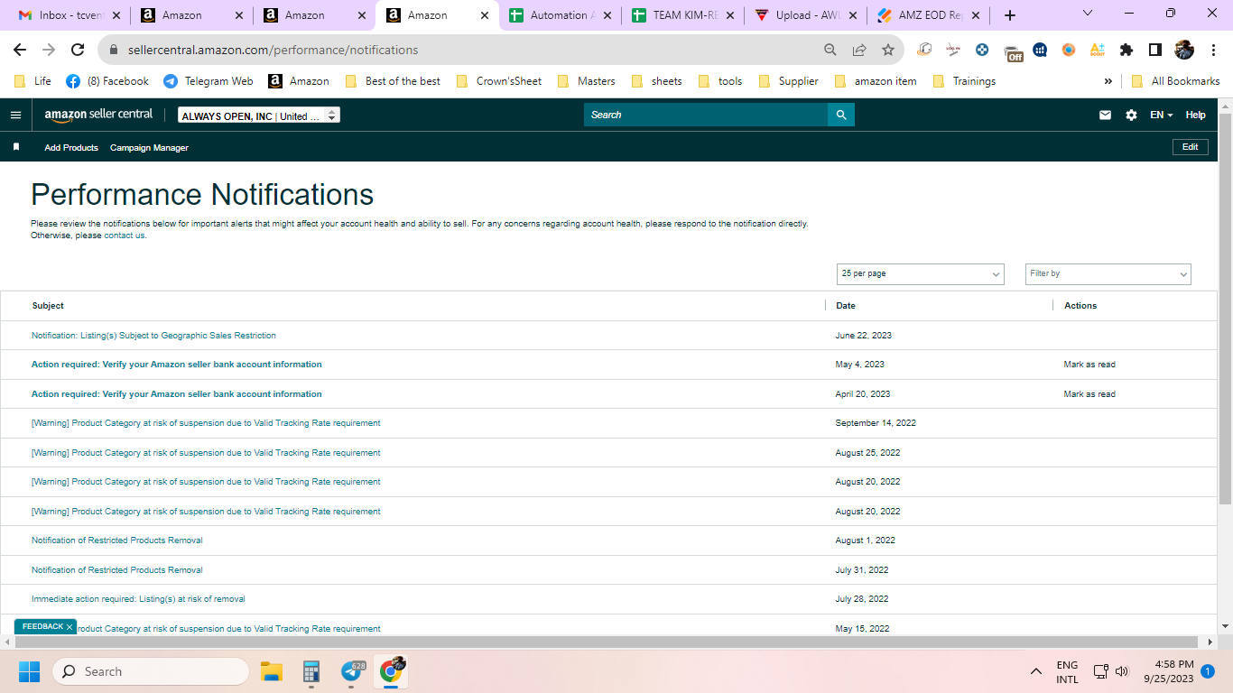Image resolution: width=1233 pixels, height=693 pixels.
Task: Open Telegram from the taskbar
Action: click(x=352, y=671)
